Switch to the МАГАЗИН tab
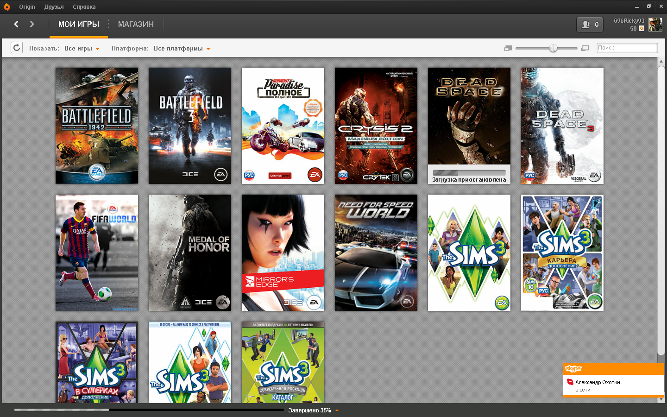Viewport: 667px width, 417px height. (136, 25)
